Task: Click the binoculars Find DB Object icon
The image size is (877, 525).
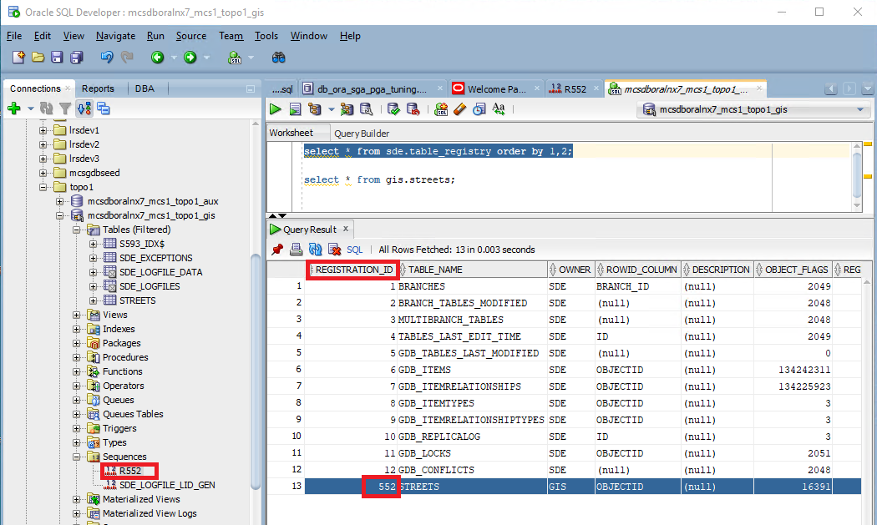Action: pos(279,58)
